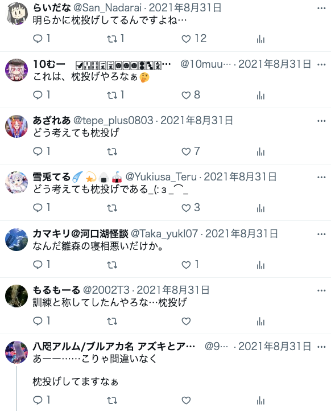
Task: Like the カマキリ@河口湖怪談 tweet
Action: tap(190, 265)
